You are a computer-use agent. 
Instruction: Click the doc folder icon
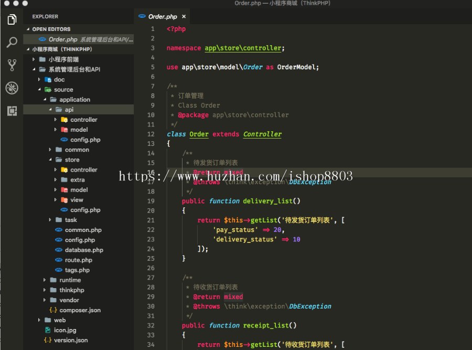[x=48, y=80]
